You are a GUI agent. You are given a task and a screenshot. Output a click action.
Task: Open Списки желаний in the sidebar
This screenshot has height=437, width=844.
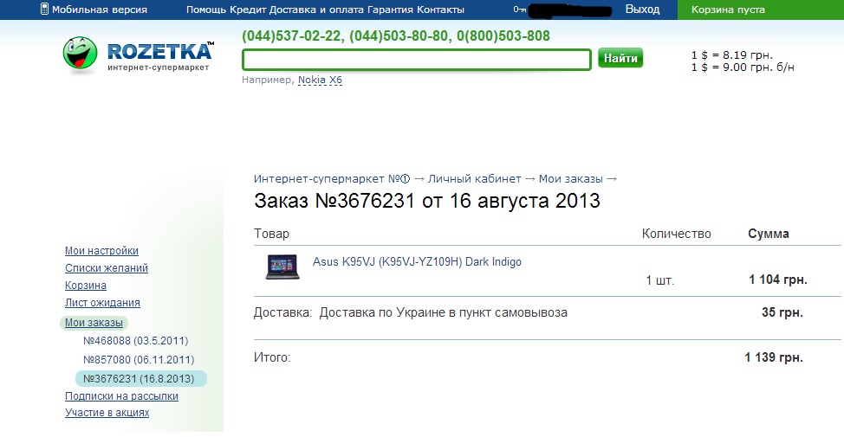pyautogui.click(x=107, y=267)
